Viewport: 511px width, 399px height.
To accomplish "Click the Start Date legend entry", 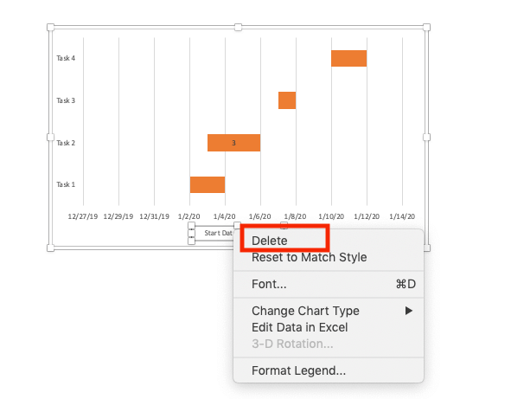I will point(218,233).
